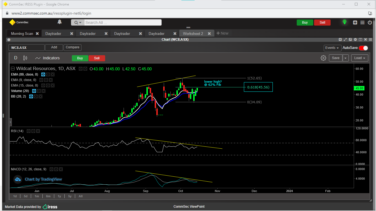The height and width of the screenshot is (211, 376).
Task: Turn off the AutoSave switch
Action: point(363,48)
